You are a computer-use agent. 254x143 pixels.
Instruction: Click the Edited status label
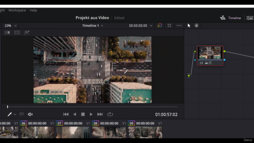[x=119, y=18]
